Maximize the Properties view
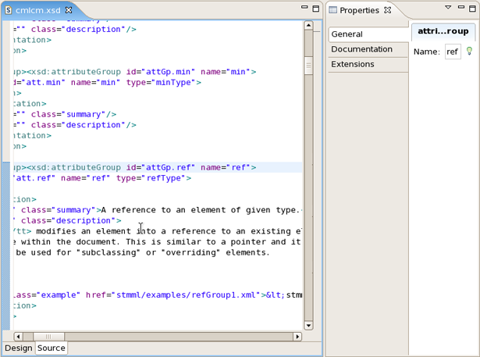Viewport: 480px width, 357px height. pyautogui.click(x=472, y=9)
